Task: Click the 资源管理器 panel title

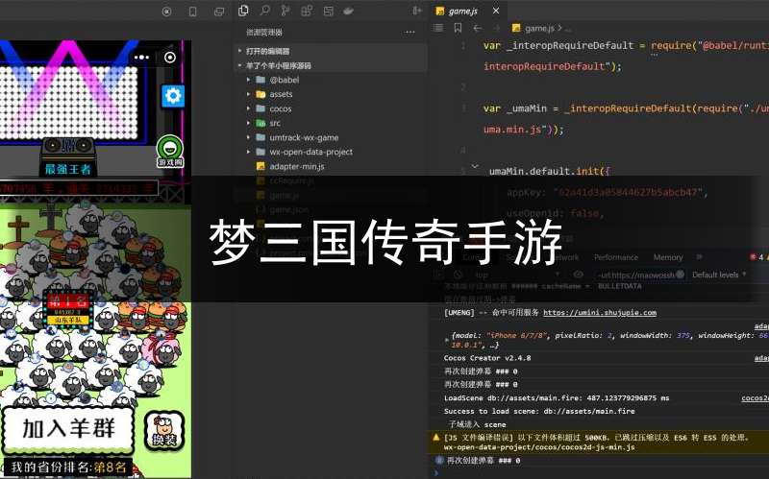Action: (x=263, y=33)
